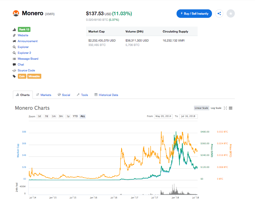Toggle the Price (USD) axis series label
This screenshot has width=255, height=201.
212,150
